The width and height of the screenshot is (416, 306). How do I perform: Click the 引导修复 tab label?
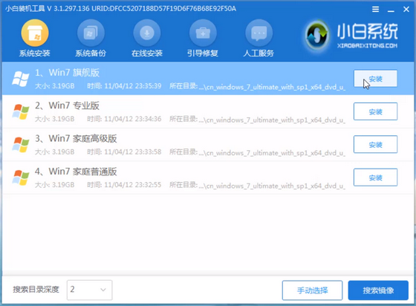(203, 53)
